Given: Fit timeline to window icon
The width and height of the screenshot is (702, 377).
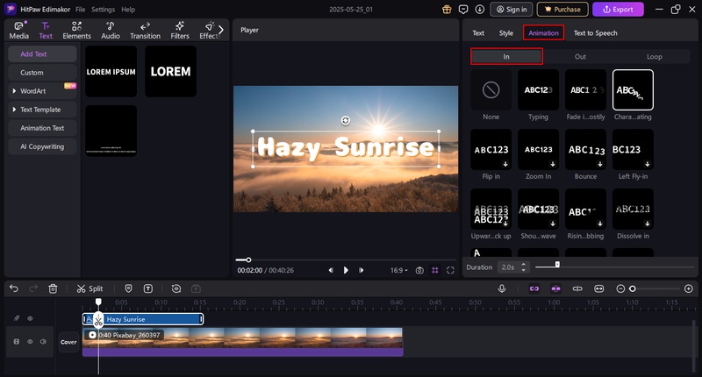Looking at the screenshot, I should pyautogui.click(x=599, y=288).
